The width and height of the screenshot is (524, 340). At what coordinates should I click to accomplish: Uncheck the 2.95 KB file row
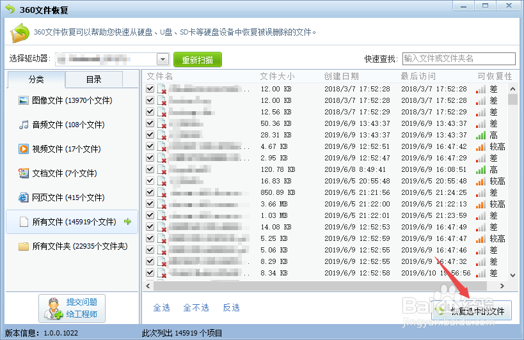150,157
